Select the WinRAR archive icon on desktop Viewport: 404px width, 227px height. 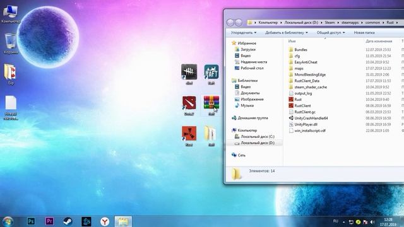211,103
